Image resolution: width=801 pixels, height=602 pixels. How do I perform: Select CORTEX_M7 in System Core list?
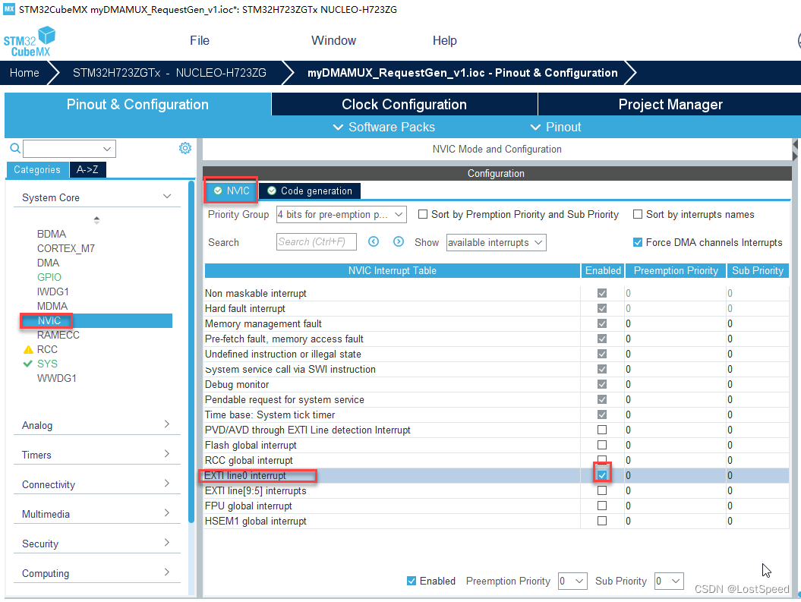[65, 248]
